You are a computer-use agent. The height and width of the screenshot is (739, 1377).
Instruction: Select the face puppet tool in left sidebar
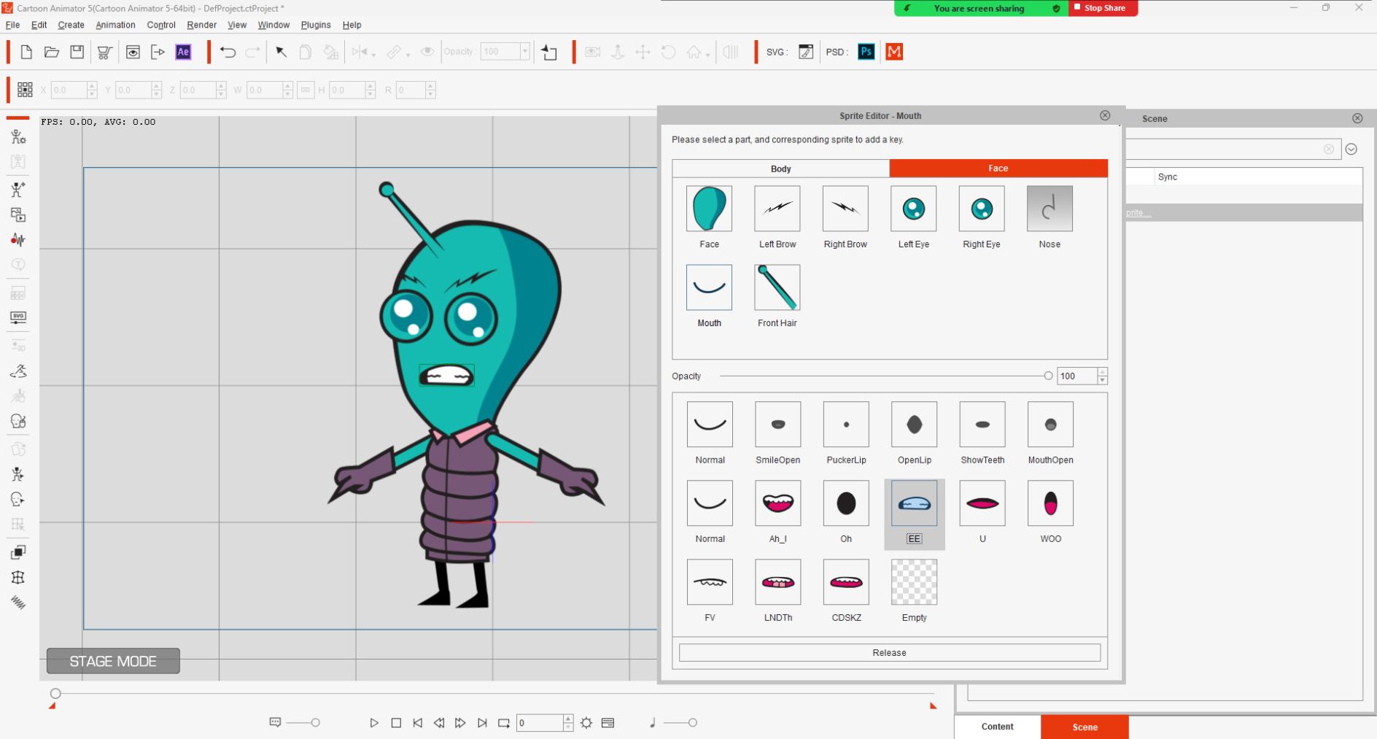[x=18, y=421]
